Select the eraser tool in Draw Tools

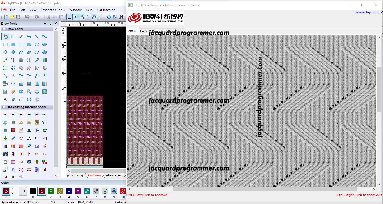point(13,99)
